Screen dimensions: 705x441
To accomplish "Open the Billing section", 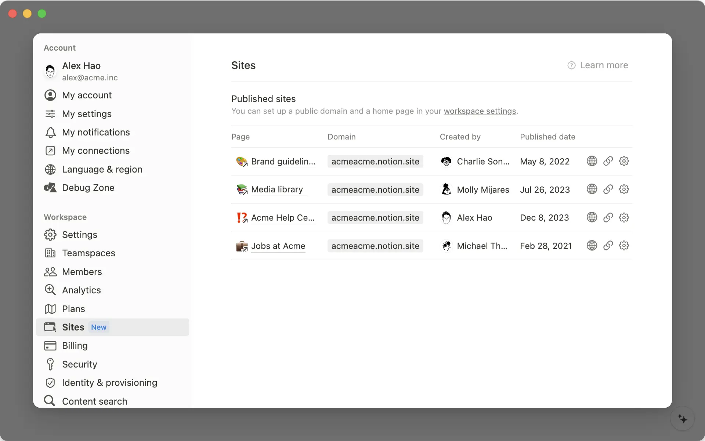I will 75,346.
